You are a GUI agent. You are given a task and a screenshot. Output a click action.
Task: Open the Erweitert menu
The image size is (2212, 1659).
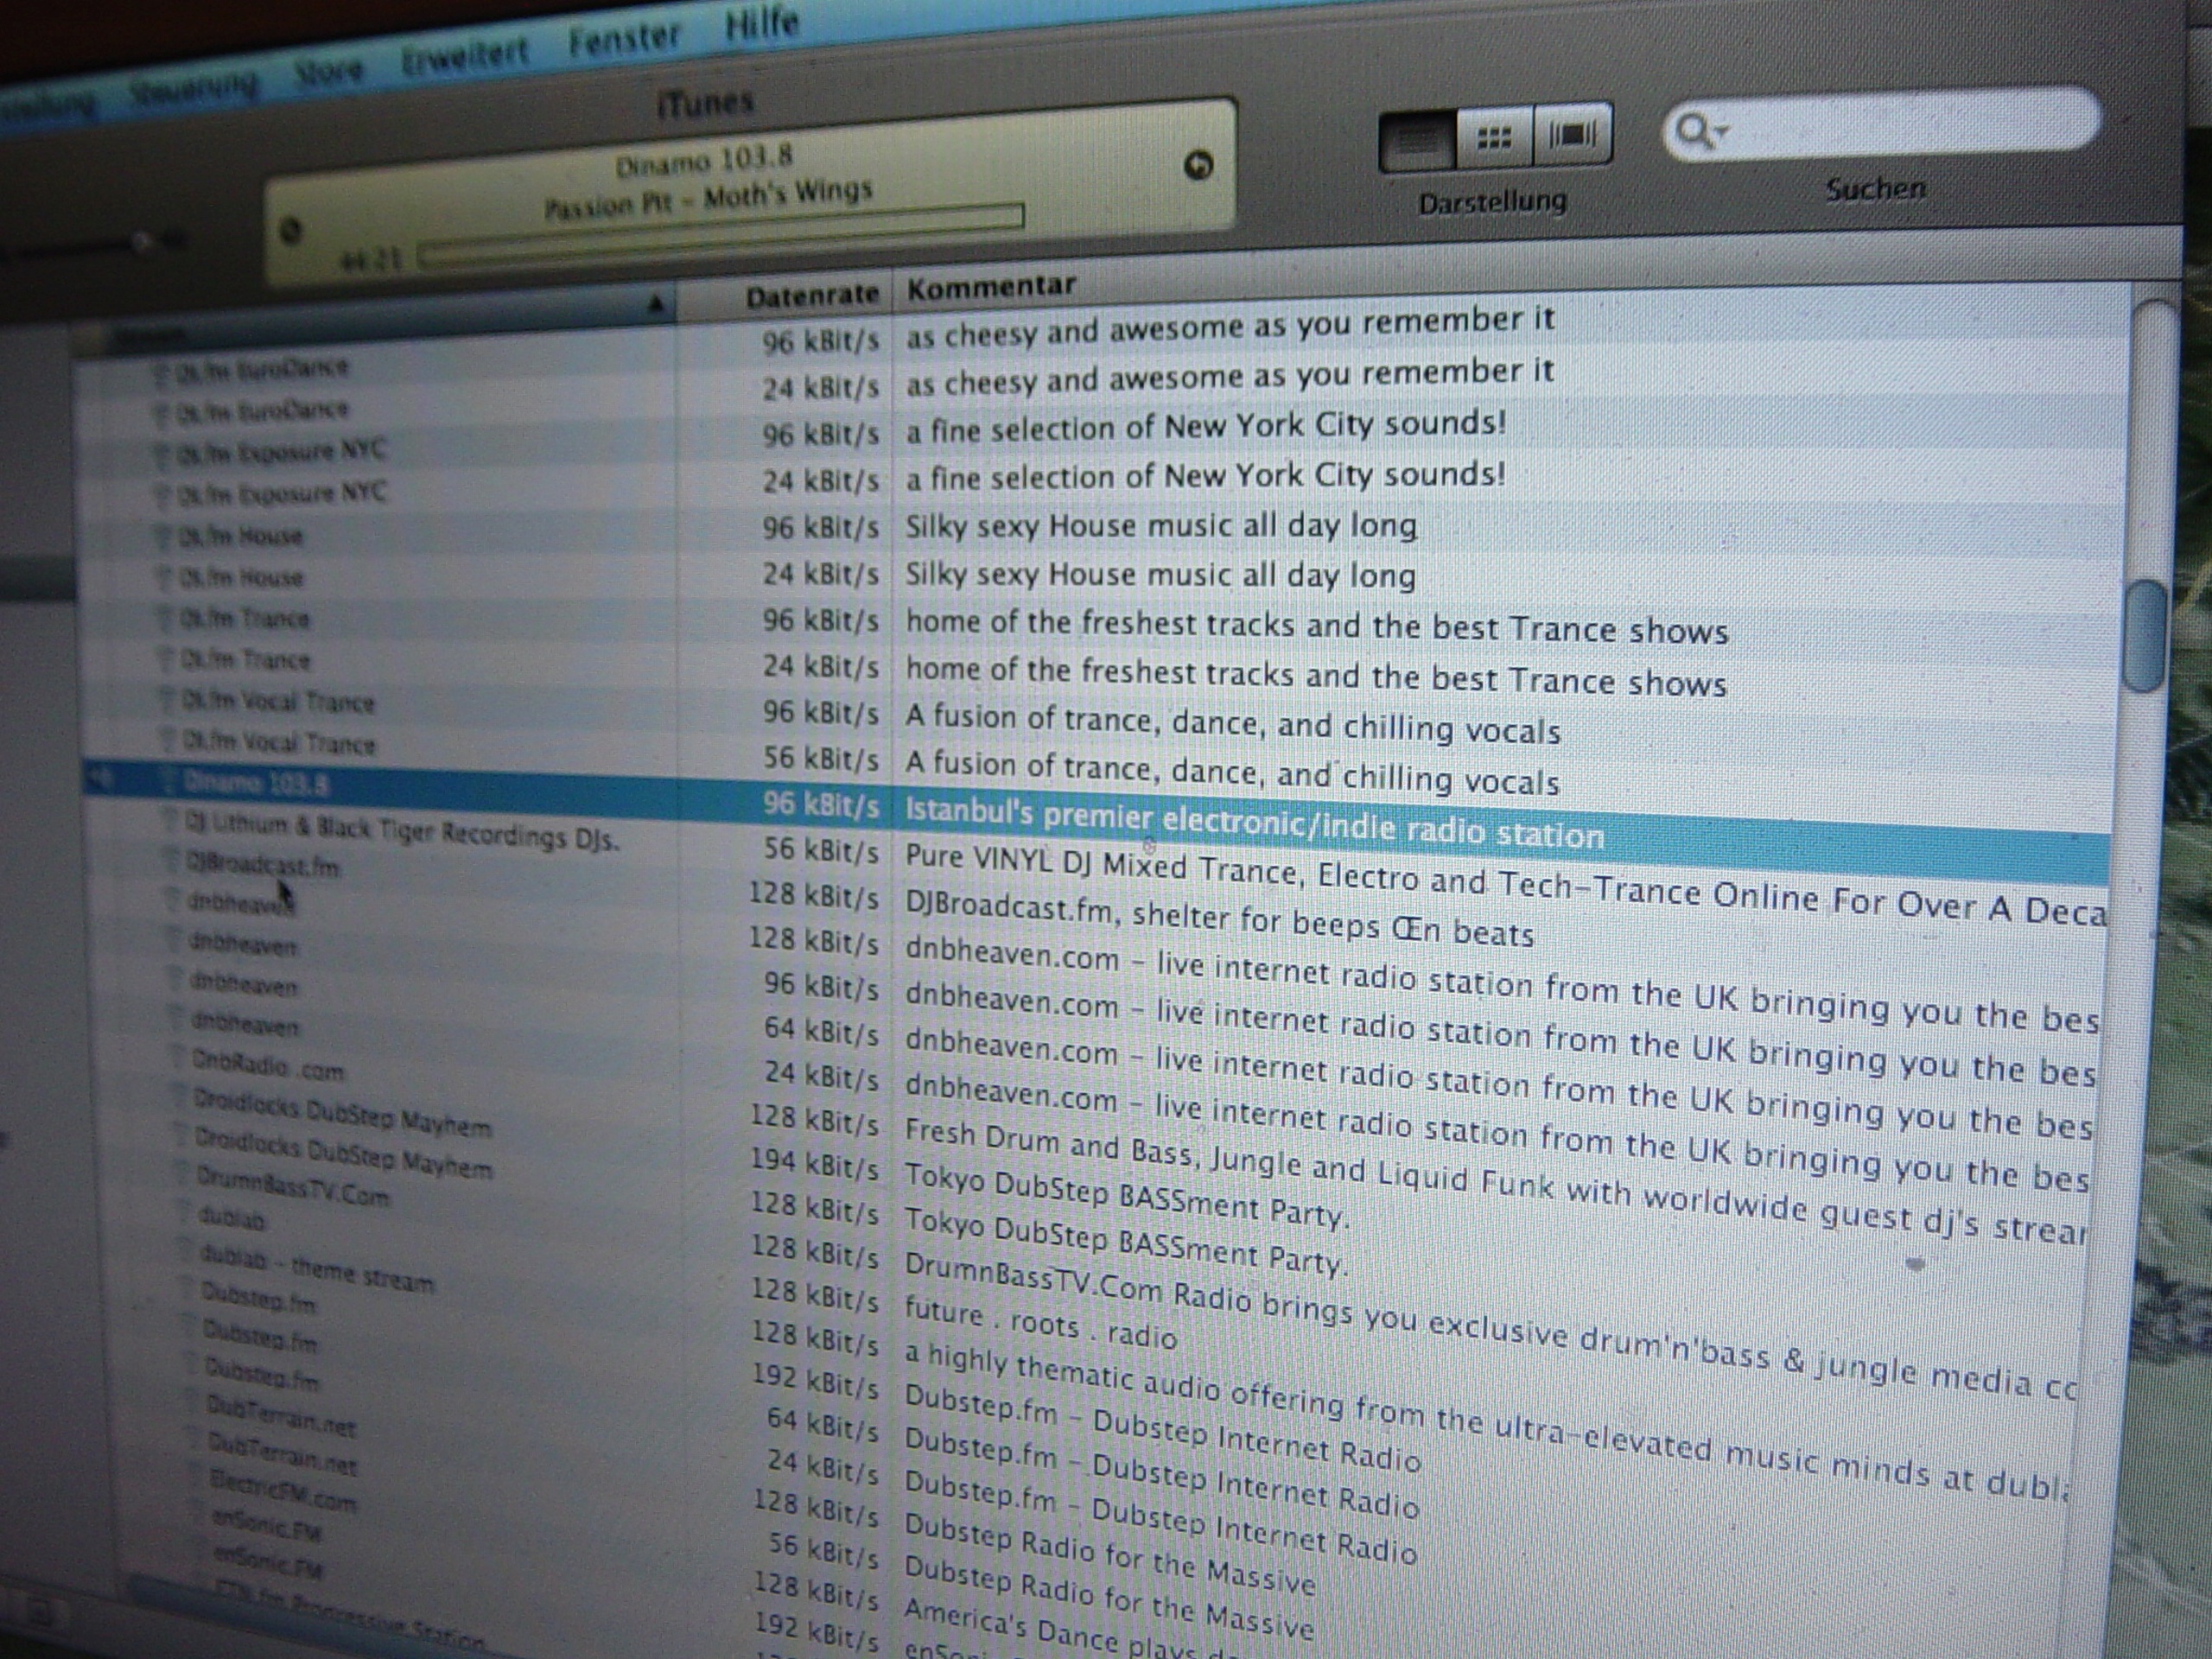464,57
